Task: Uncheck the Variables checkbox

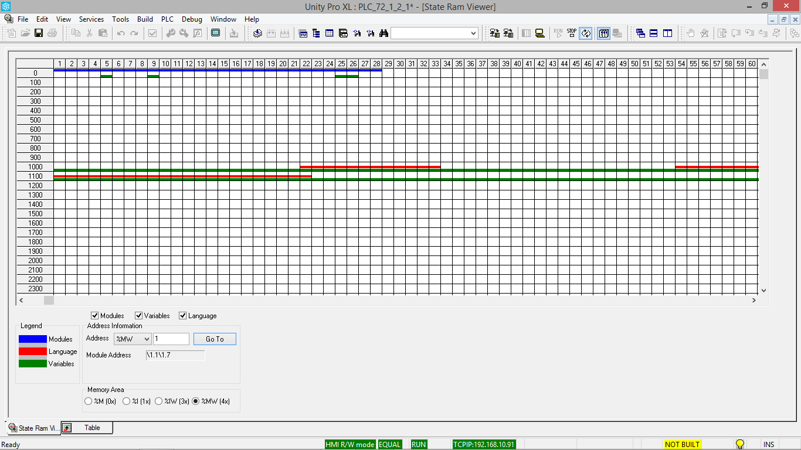Action: pyautogui.click(x=138, y=315)
